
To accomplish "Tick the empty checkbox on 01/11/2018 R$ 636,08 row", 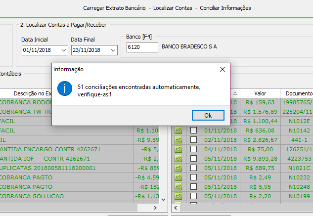I will point(194,130).
